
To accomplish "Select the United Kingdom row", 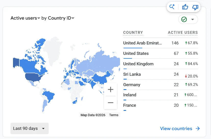I will click(161, 64).
